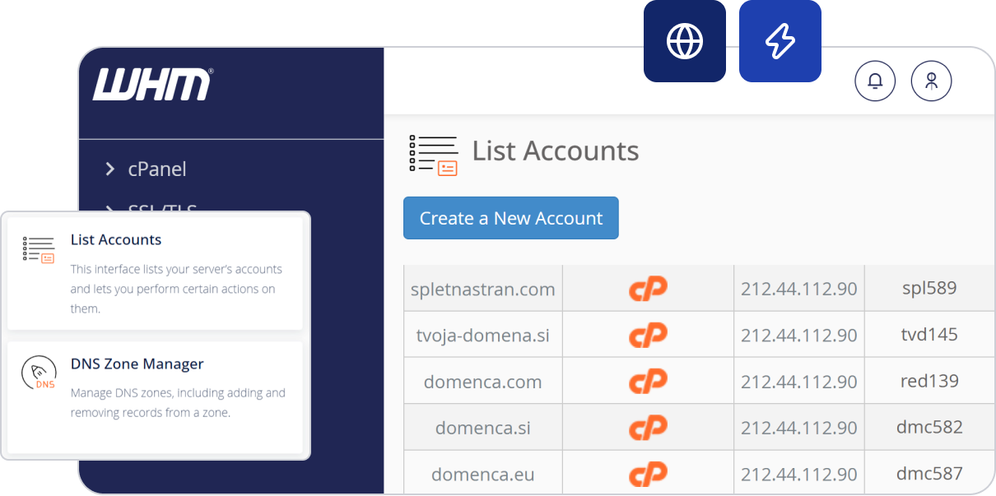996x496 pixels.
Task: Click the username tvd145
Action: (929, 335)
